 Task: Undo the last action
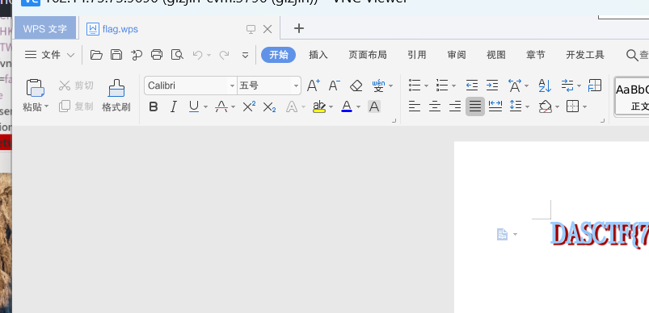(x=197, y=55)
